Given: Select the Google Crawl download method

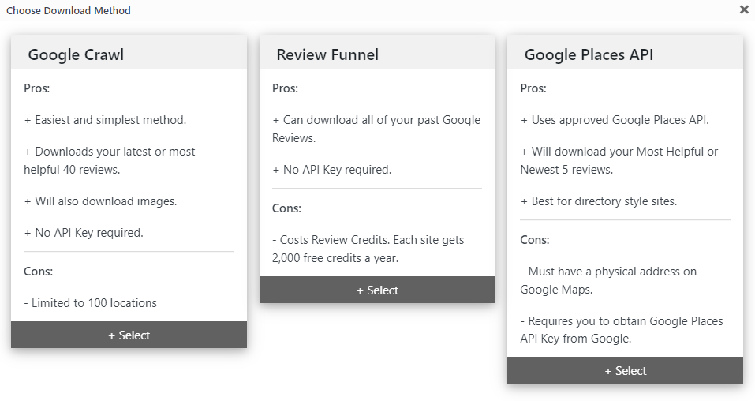Looking at the screenshot, I should pyautogui.click(x=129, y=335).
